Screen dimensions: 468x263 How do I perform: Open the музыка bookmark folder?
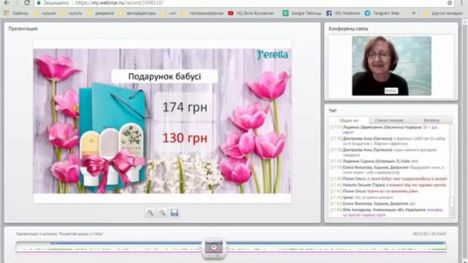45,13
